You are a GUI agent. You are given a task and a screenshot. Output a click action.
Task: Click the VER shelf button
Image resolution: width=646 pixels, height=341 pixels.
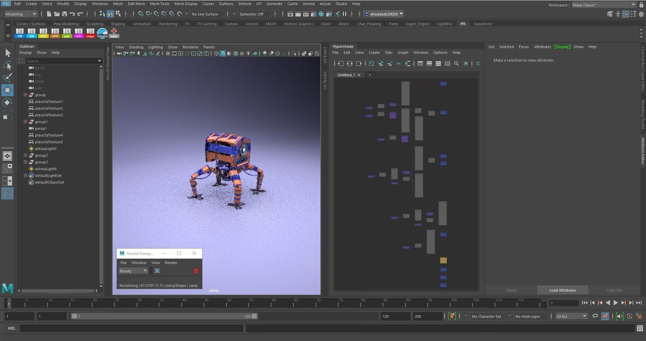pos(43,33)
